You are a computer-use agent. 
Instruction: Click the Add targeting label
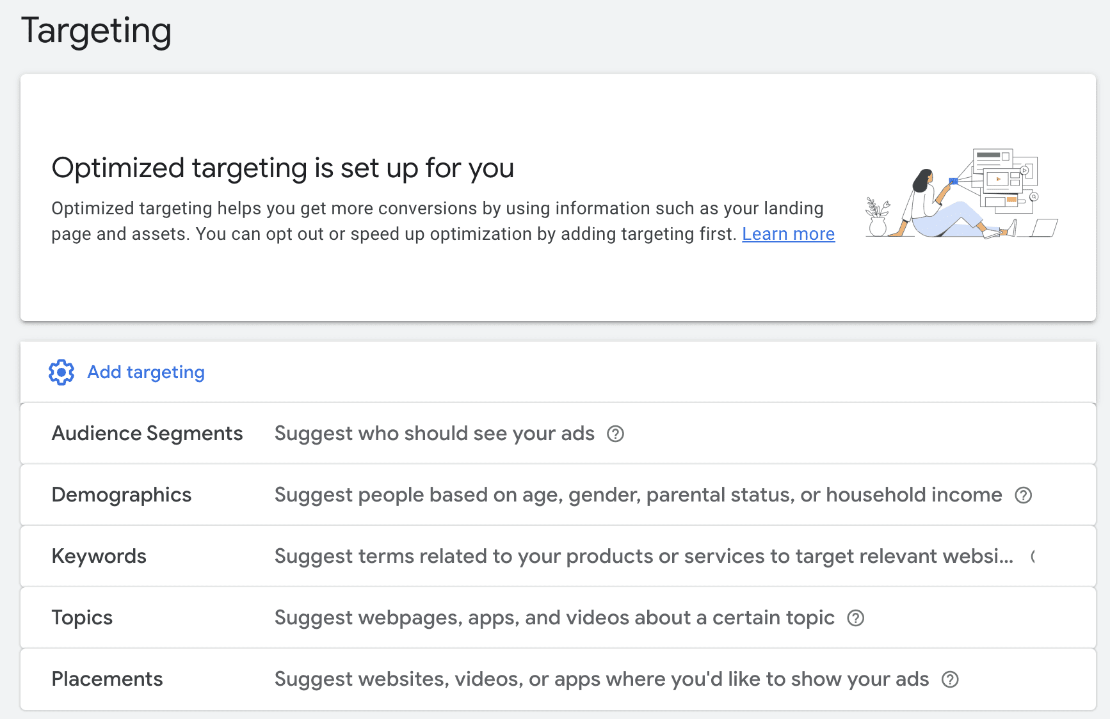[x=146, y=372]
